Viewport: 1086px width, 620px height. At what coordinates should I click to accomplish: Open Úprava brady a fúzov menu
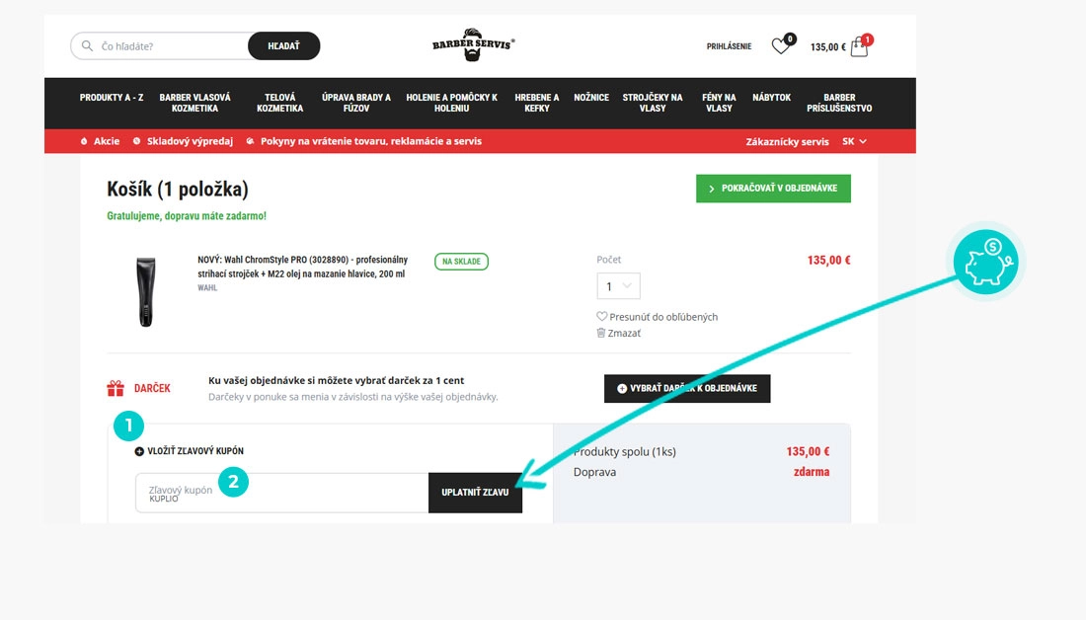[x=356, y=104]
